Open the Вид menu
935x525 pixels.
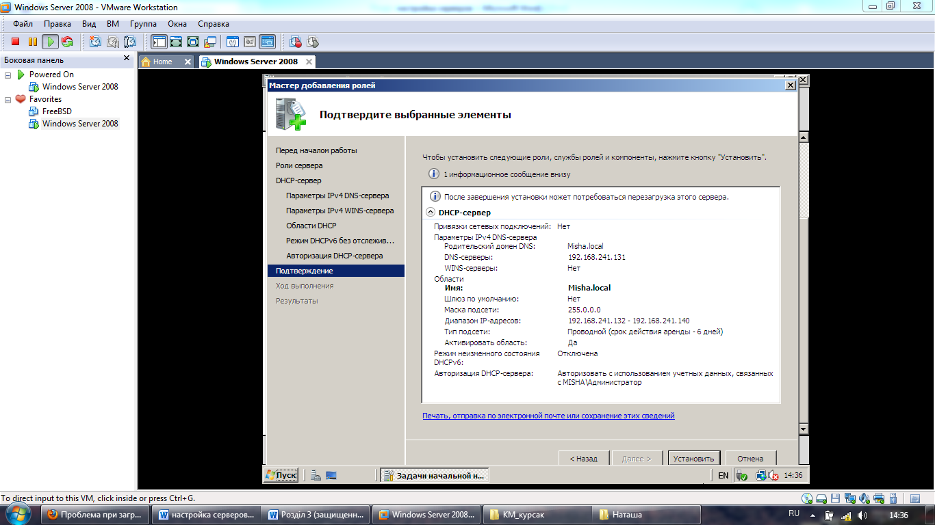[89, 24]
